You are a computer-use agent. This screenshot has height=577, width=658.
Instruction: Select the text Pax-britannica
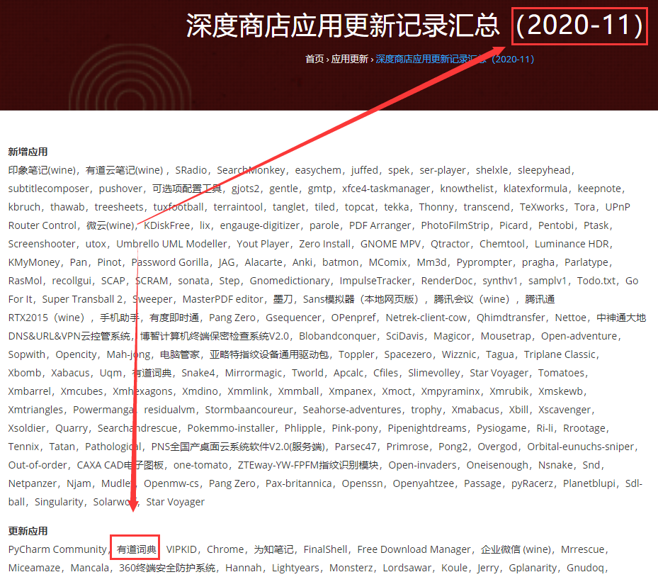[x=298, y=484]
